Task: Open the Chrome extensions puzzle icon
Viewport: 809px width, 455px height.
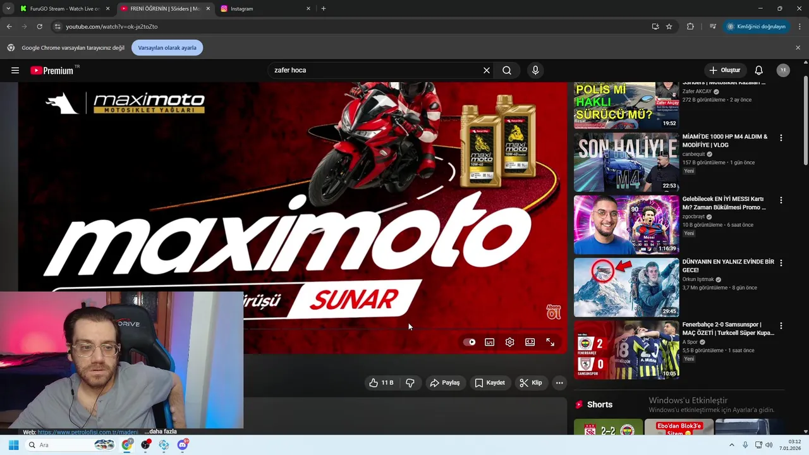Action: pyautogui.click(x=690, y=27)
